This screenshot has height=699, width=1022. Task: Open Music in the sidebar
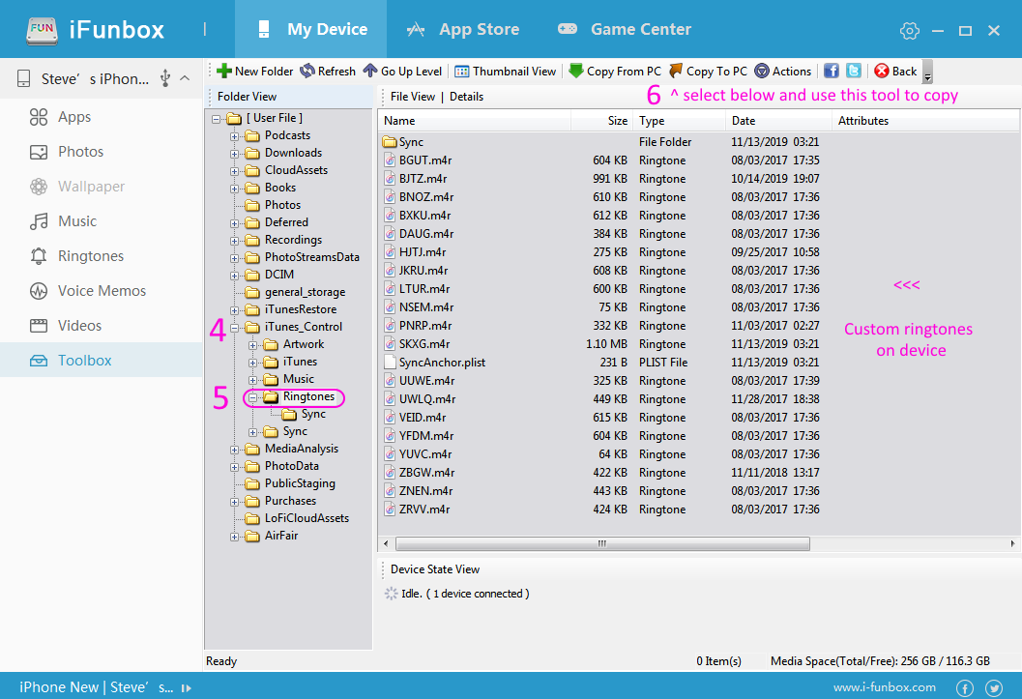click(x=101, y=221)
